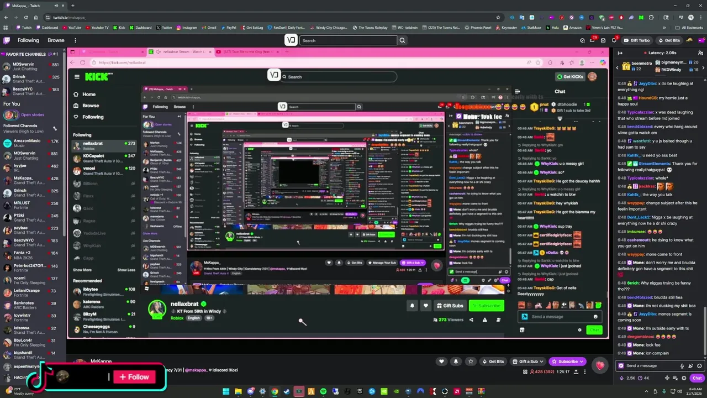Open the three-dot more menu beside Browse

pos(75,40)
